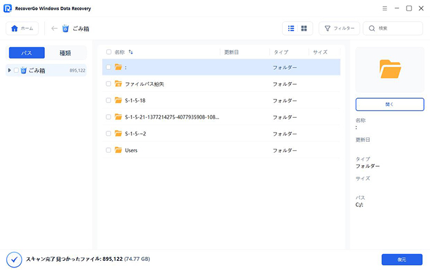Click the folder icon of ':' row

tap(118, 67)
